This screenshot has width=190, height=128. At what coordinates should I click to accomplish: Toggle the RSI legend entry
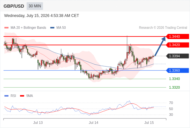[x=10, y=96]
